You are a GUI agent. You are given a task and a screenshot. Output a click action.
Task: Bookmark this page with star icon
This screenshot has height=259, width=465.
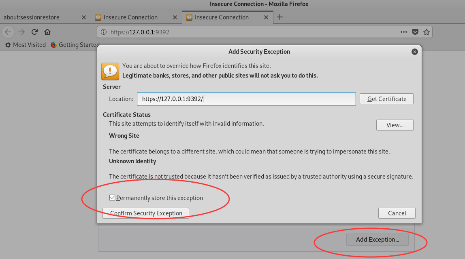(x=427, y=32)
